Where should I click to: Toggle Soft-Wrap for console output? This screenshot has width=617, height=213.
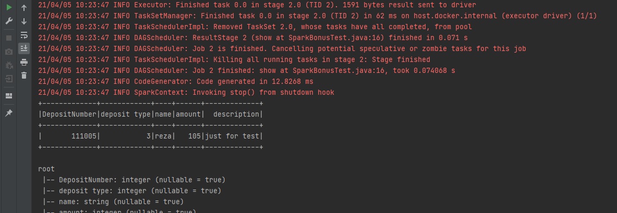pos(24,35)
